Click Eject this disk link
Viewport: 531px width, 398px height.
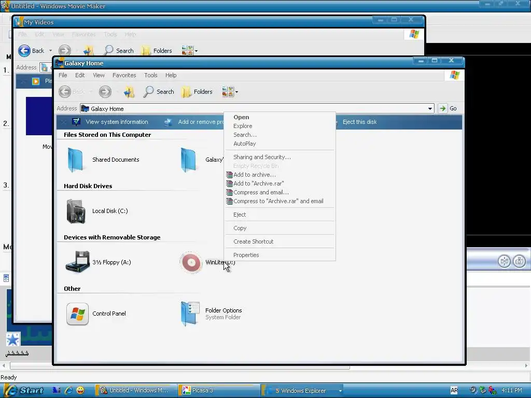359,122
